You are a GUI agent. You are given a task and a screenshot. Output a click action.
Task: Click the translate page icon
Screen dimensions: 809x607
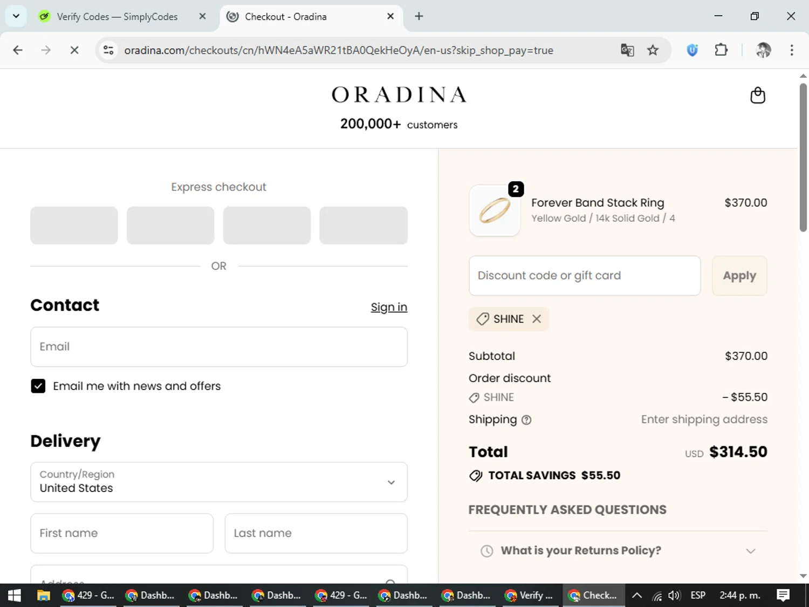click(x=627, y=50)
